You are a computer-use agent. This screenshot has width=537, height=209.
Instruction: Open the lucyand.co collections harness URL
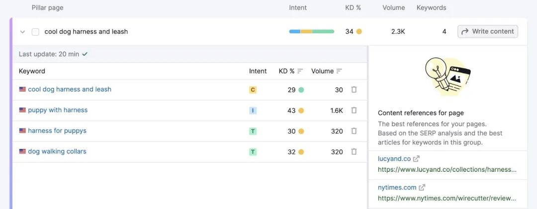pyautogui.click(x=447, y=169)
